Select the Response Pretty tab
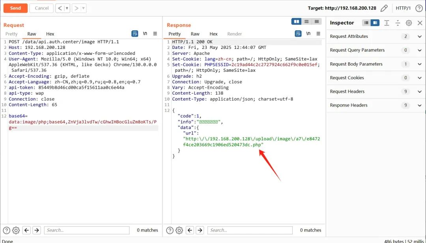Screen dimensions: 426x243 pos(174,34)
